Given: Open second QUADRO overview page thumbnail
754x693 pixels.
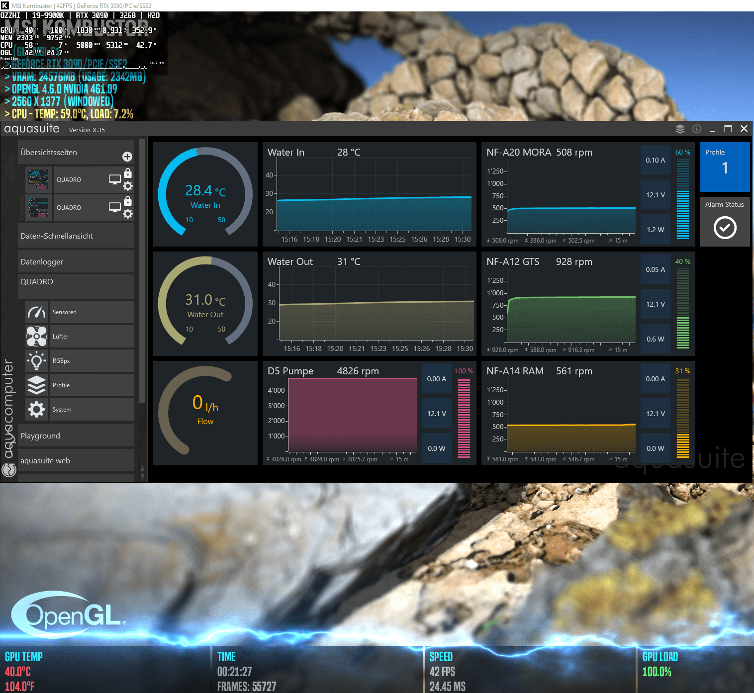Looking at the screenshot, I should 39,208.
